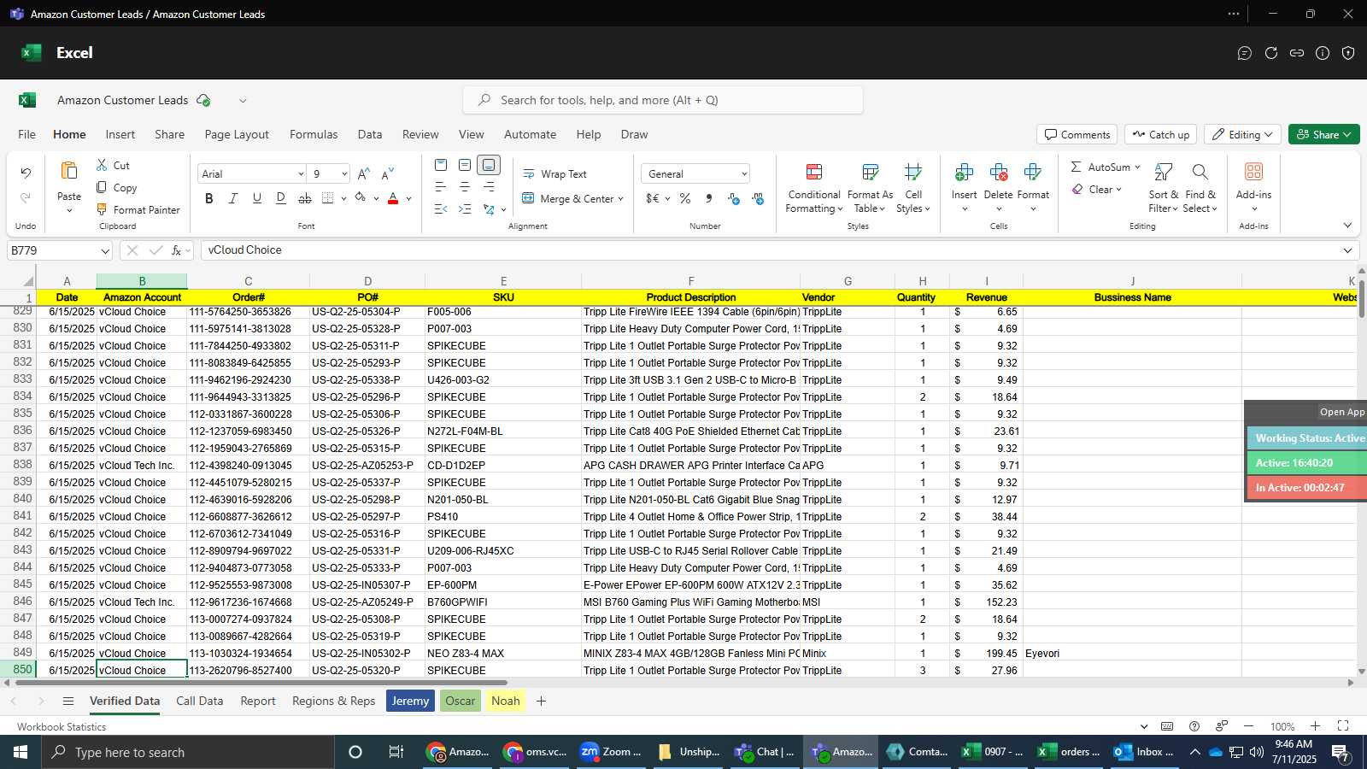Click the Decrease Decimal icon
Viewport: 1367px width, 769px height.
click(758, 198)
